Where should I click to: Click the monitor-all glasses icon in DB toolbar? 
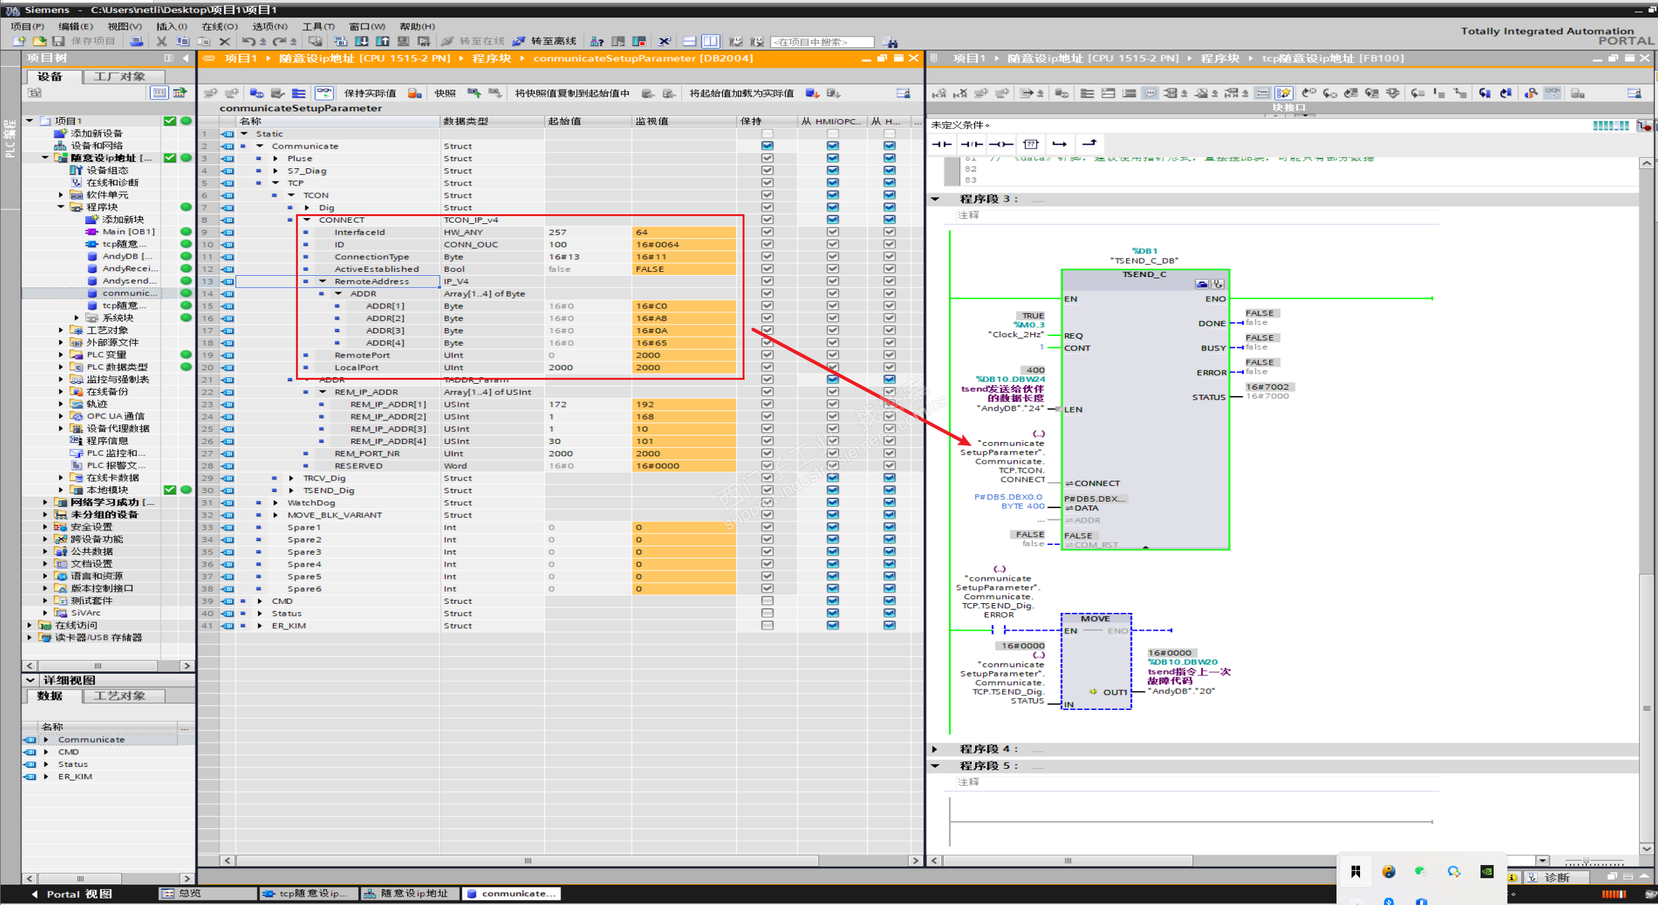(324, 93)
